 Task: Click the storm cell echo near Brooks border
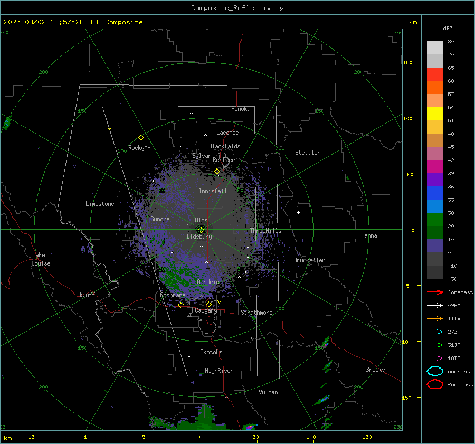tap(326, 343)
